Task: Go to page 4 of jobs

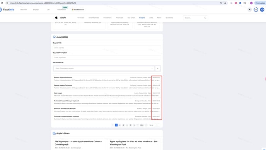Action: point(127,125)
